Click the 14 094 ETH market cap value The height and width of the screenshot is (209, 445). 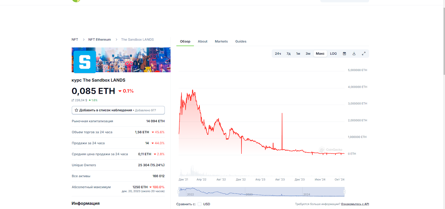[155, 121]
